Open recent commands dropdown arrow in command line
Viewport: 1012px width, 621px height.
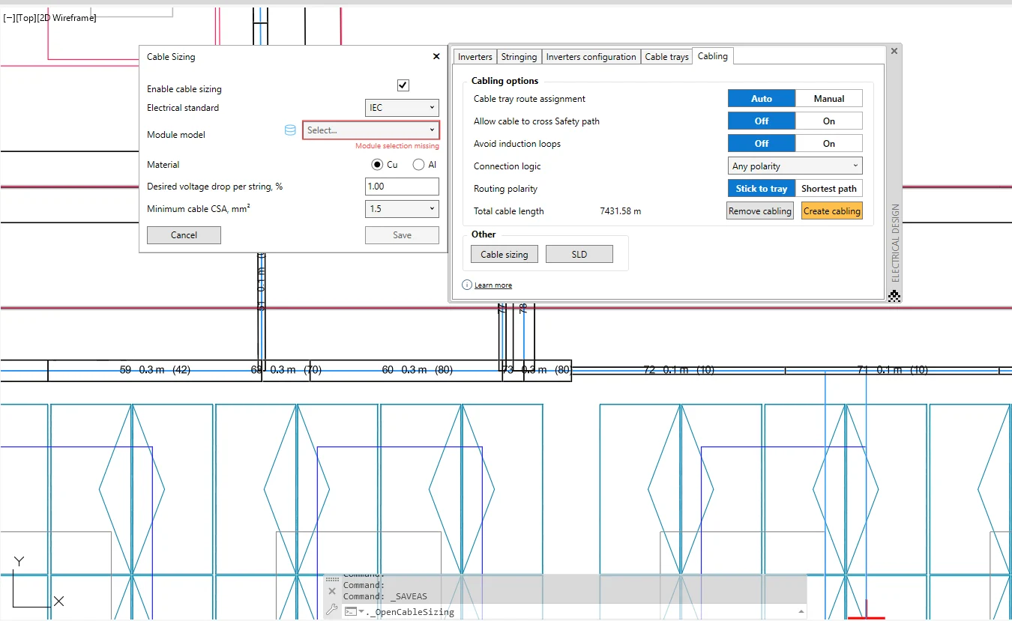362,611
